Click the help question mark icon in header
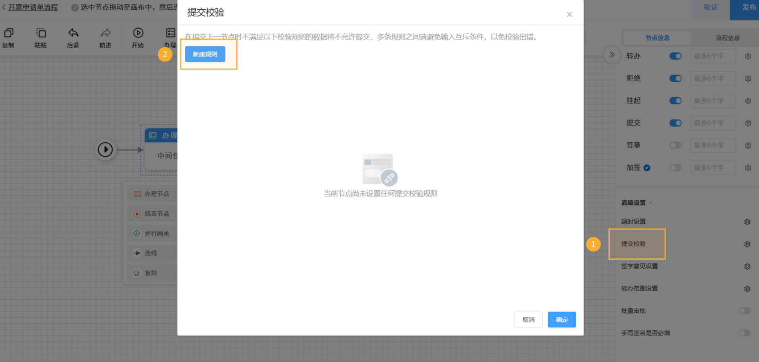 click(x=75, y=8)
